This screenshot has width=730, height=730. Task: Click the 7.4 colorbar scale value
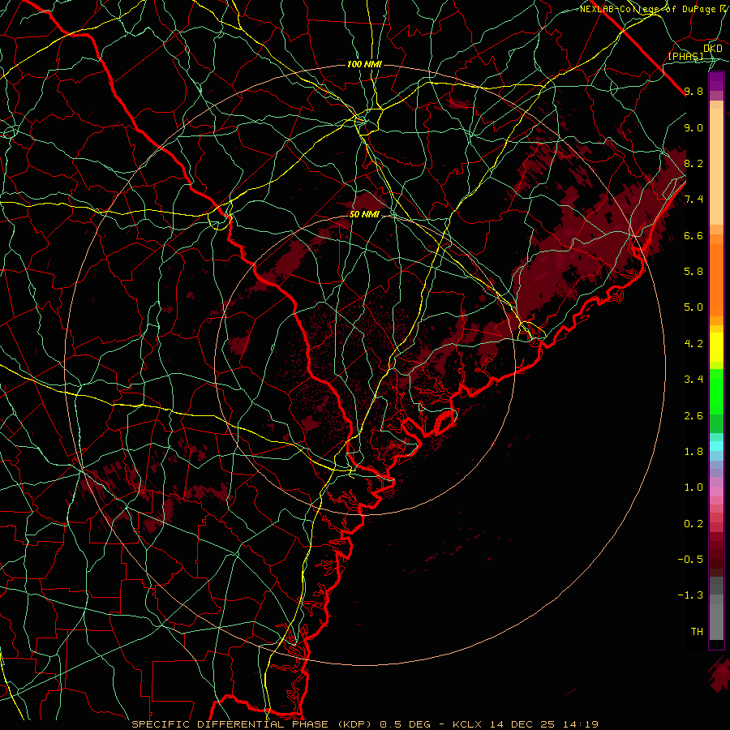[x=693, y=200]
